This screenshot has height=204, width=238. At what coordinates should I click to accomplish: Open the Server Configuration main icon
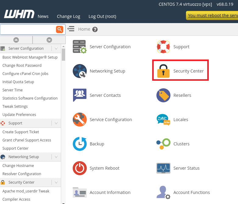(80, 47)
